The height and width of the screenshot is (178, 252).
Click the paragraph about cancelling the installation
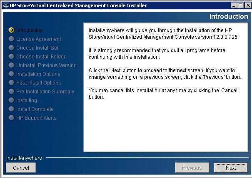coord(163,93)
